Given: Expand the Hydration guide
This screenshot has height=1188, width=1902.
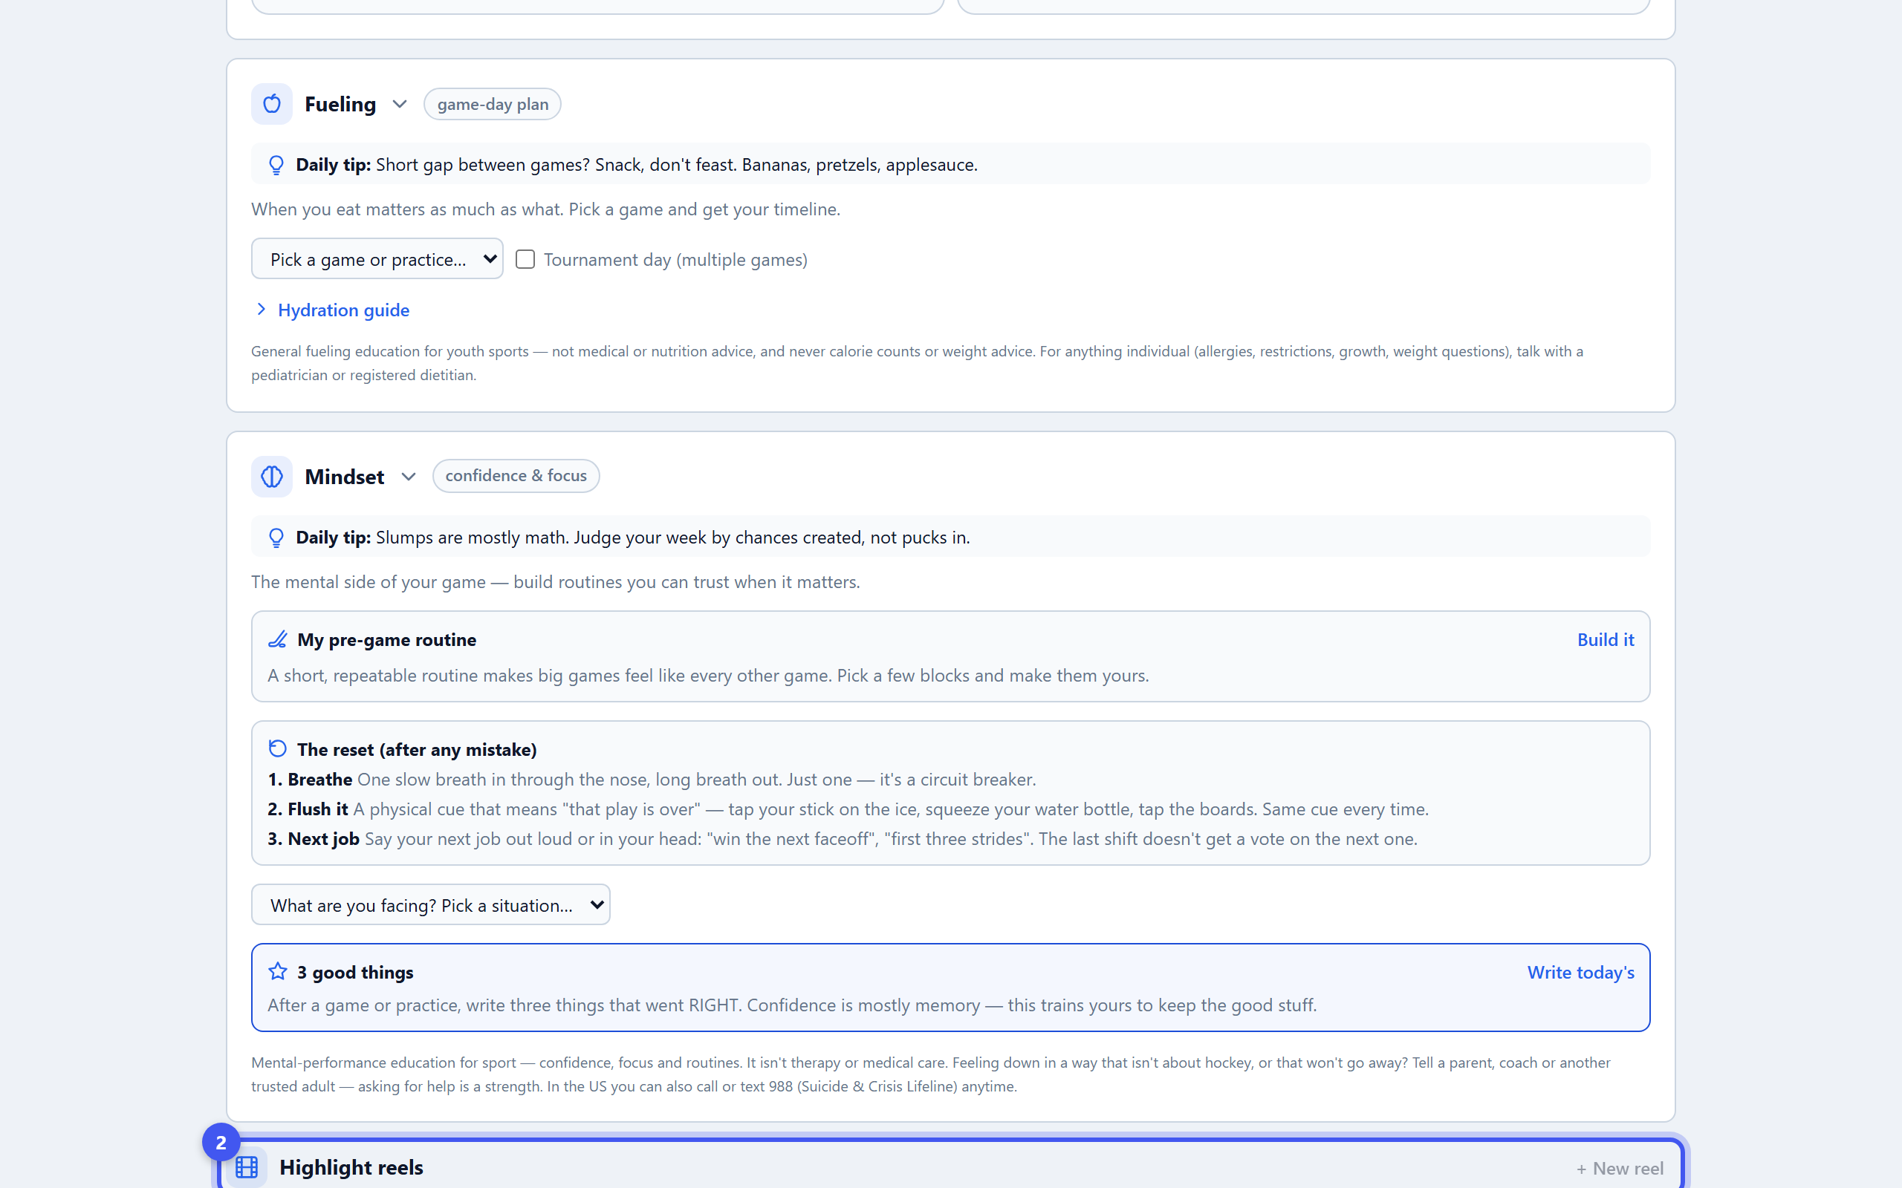Looking at the screenshot, I should [x=332, y=310].
